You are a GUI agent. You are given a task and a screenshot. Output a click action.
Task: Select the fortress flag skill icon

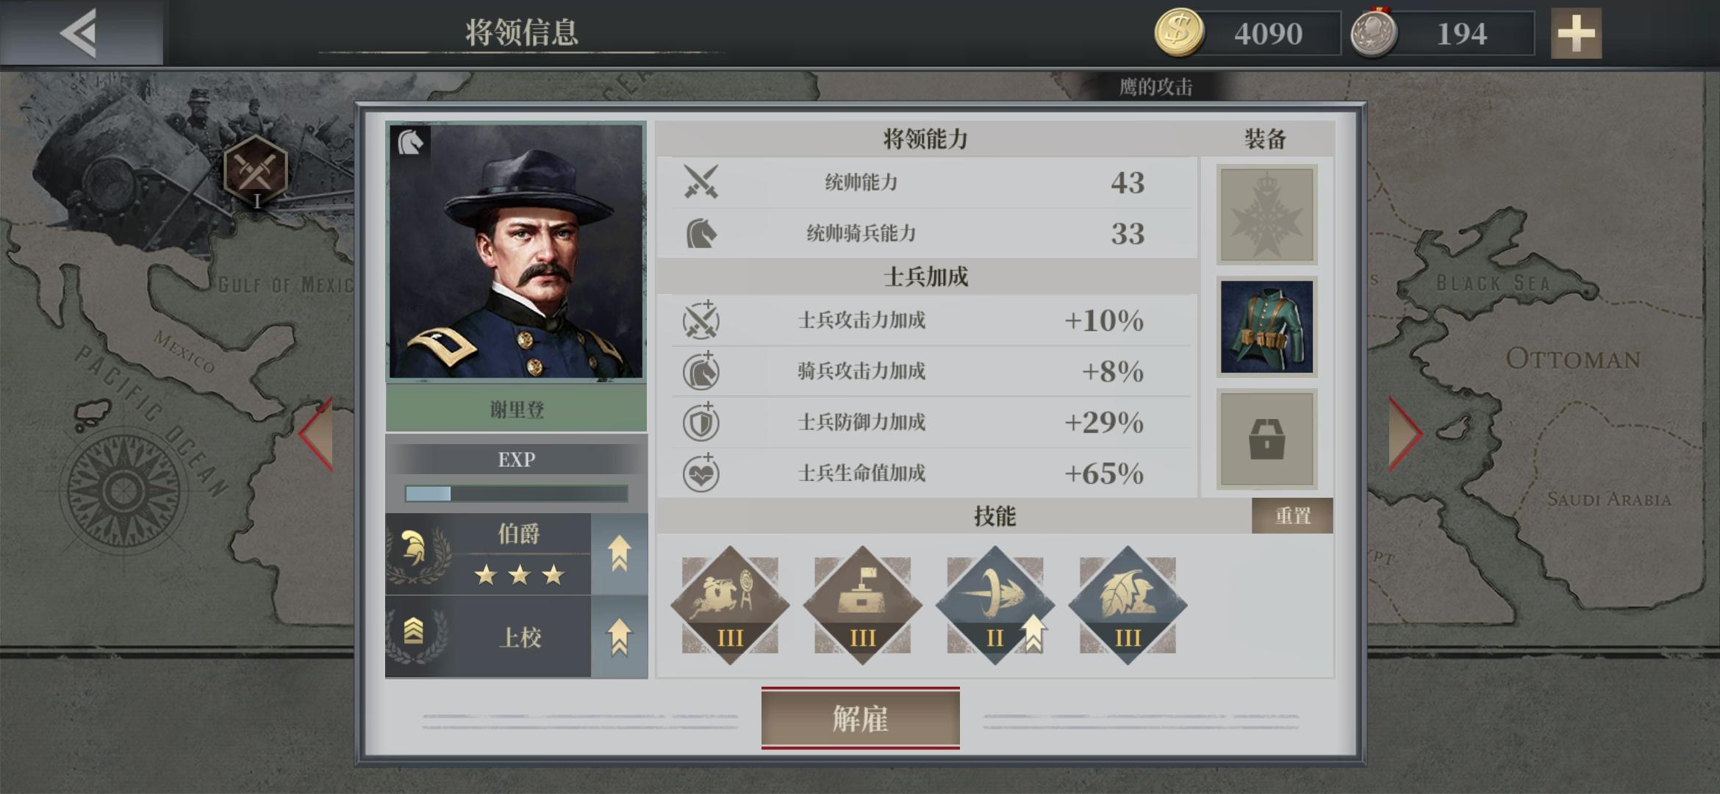tap(862, 605)
